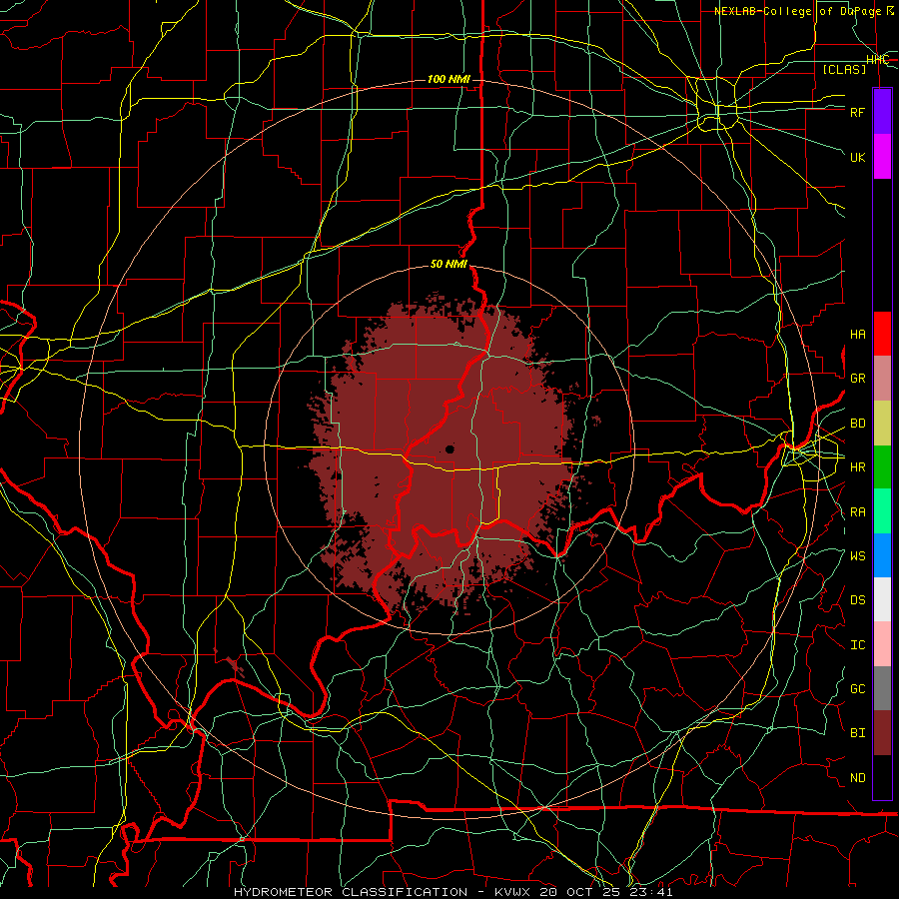Click the HR legend label
899x899 pixels.
point(857,467)
